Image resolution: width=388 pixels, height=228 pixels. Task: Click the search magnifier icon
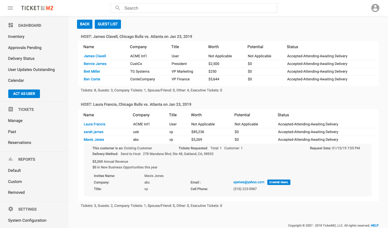pos(118,8)
